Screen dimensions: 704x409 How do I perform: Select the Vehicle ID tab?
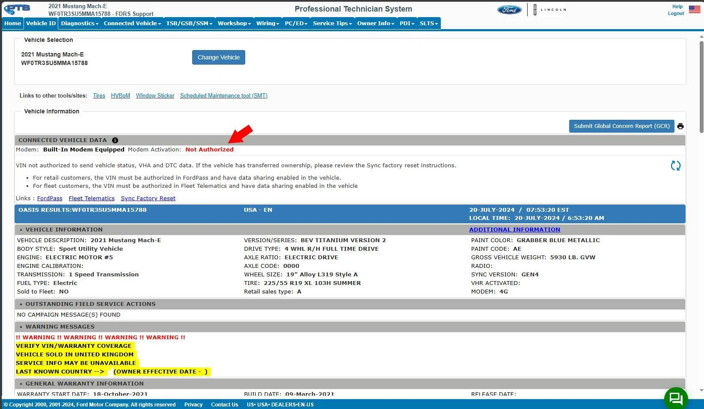click(x=41, y=23)
